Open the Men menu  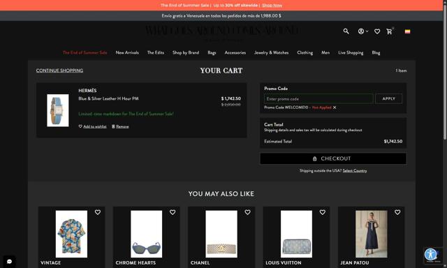click(325, 52)
